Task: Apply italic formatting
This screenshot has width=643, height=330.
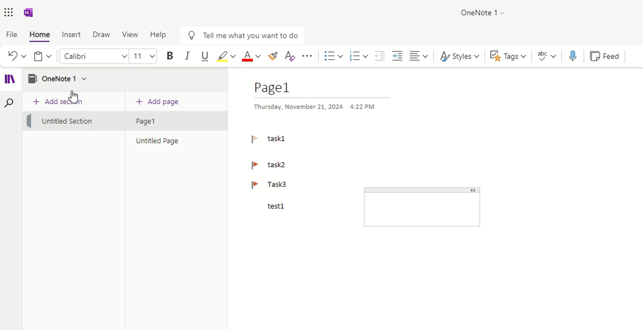Action: (x=187, y=56)
